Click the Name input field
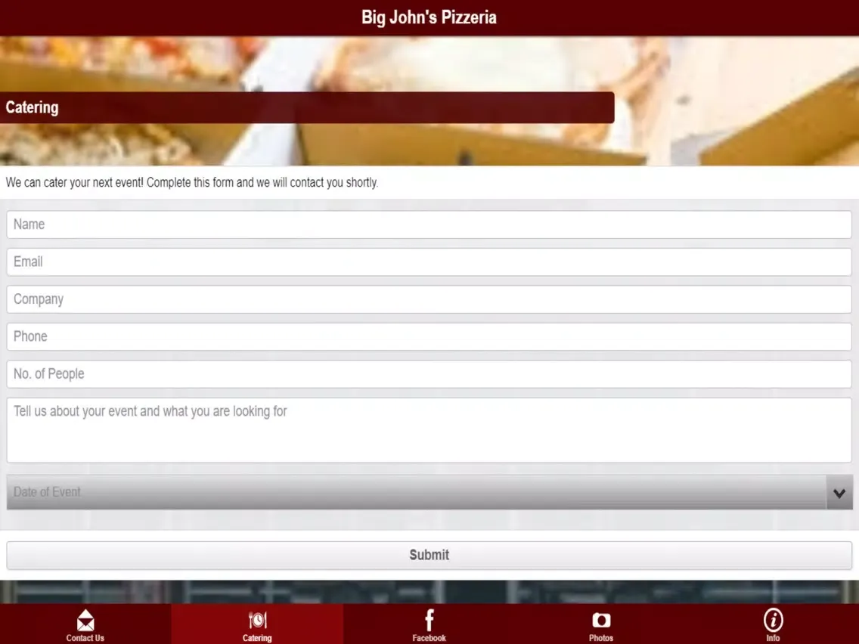The image size is (859, 644). click(429, 224)
